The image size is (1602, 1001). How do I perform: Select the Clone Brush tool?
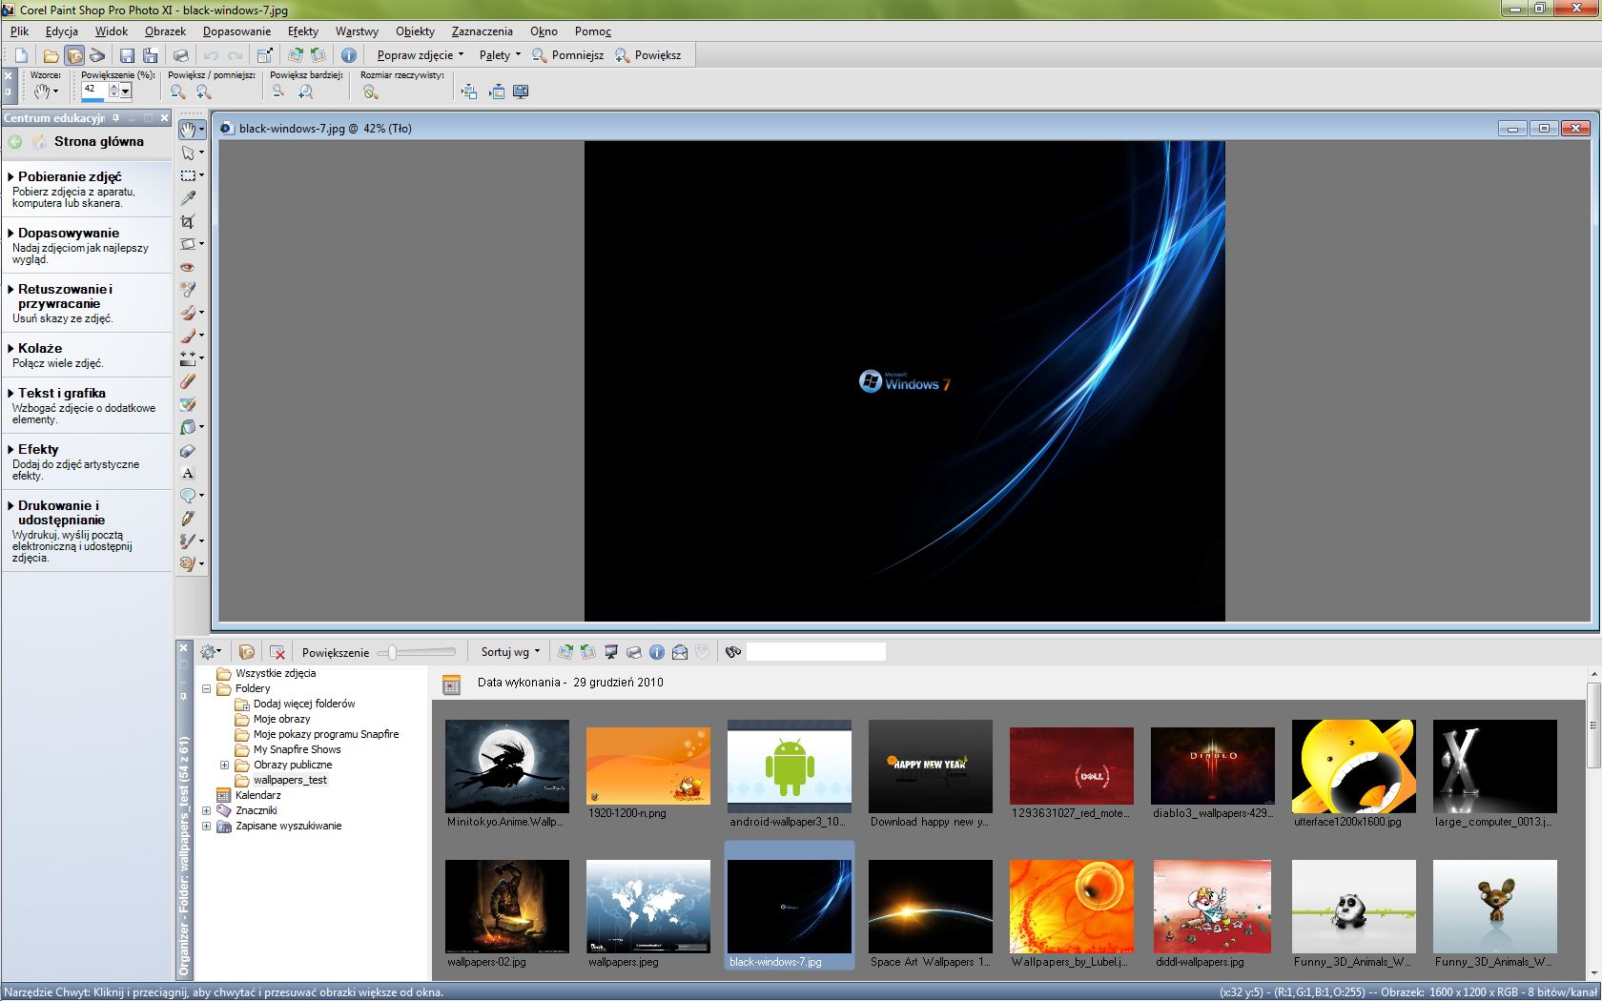189,313
